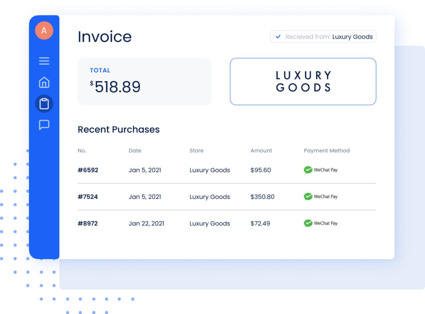
Task: Click the Jan 5, 2021 date for #6592
Action: 145,170
